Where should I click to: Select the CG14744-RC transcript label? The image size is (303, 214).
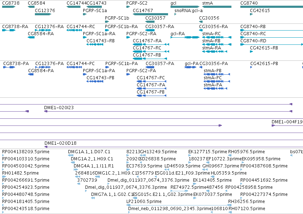click(x=81, y=26)
